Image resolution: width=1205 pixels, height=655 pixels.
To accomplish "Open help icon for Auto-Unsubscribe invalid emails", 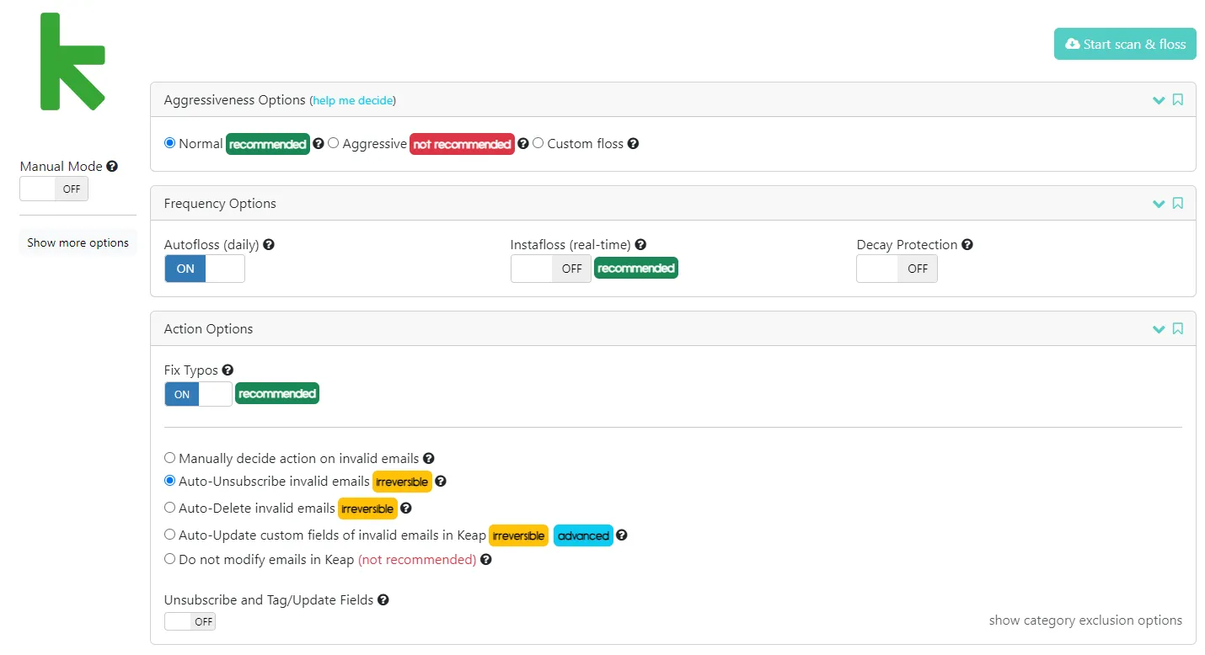I will point(440,482).
